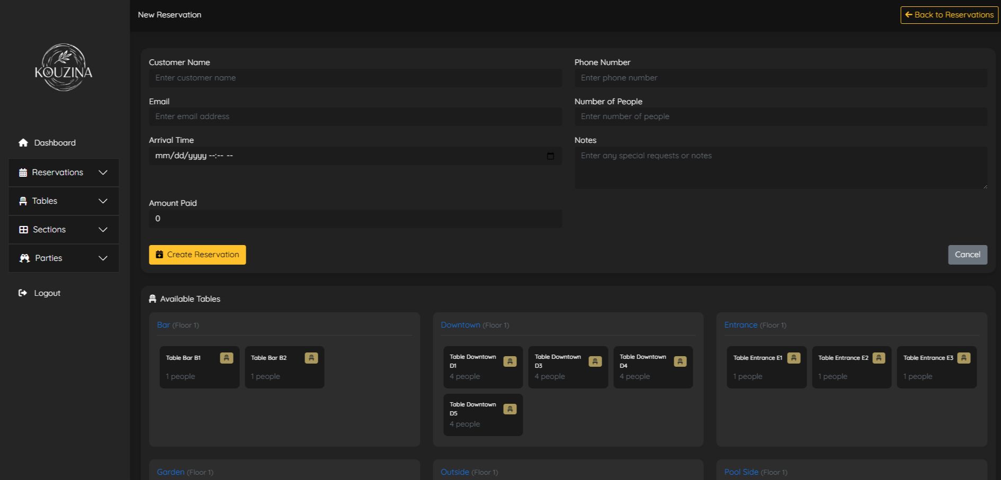Image resolution: width=1001 pixels, height=480 pixels.
Task: Click chair icon on Table Entrance E3
Action: click(x=964, y=358)
